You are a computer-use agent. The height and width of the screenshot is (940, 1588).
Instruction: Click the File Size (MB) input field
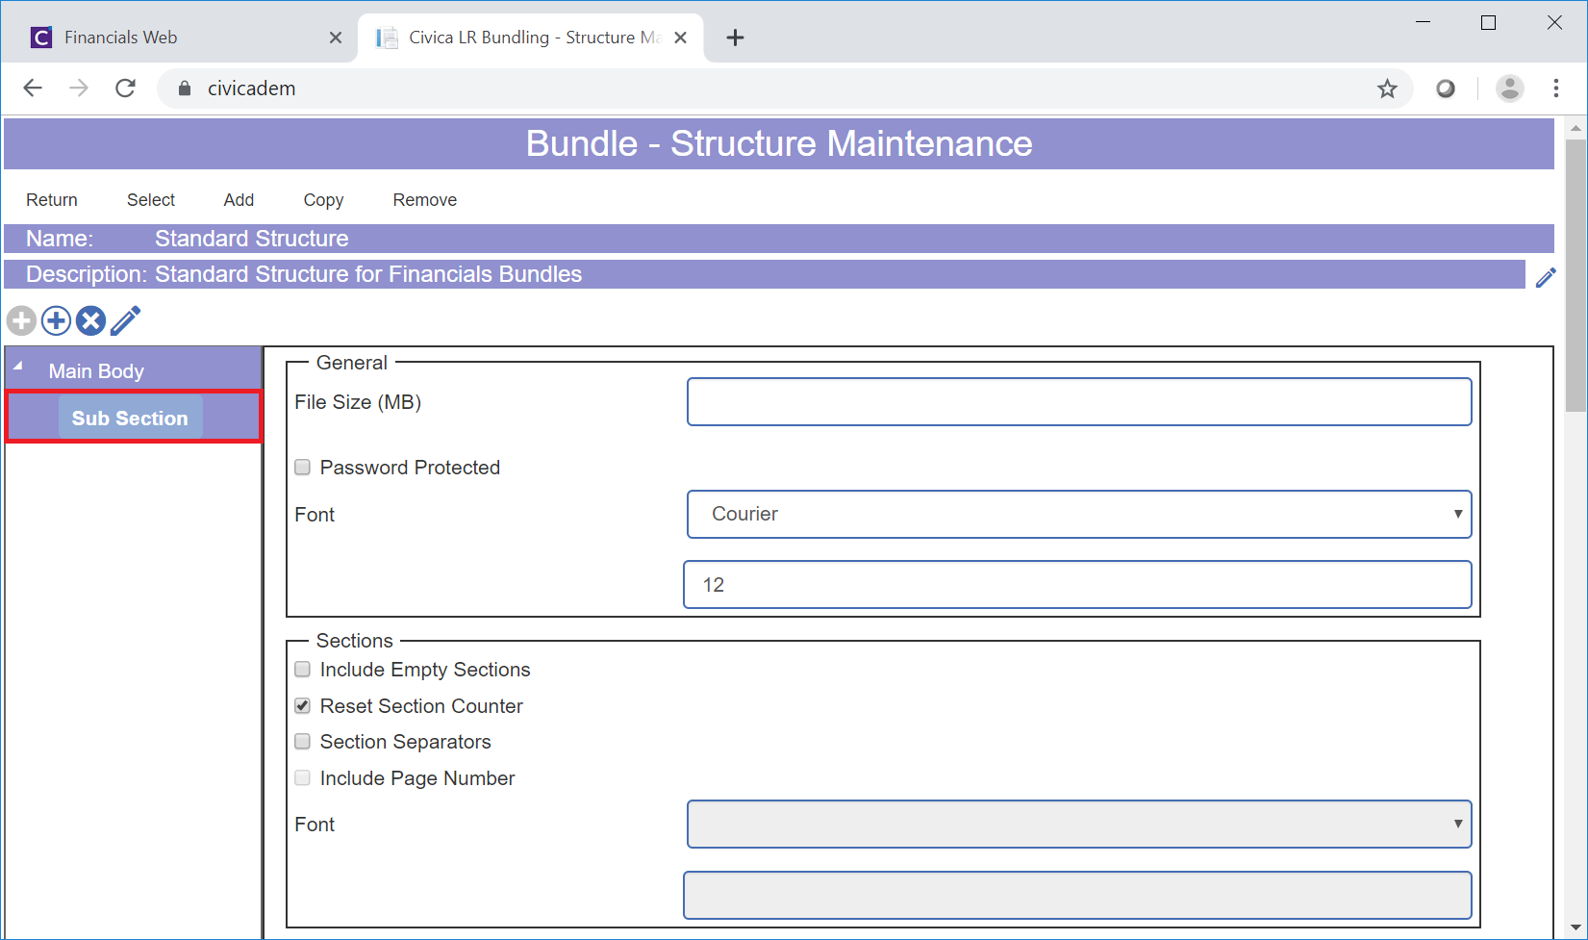1079,401
